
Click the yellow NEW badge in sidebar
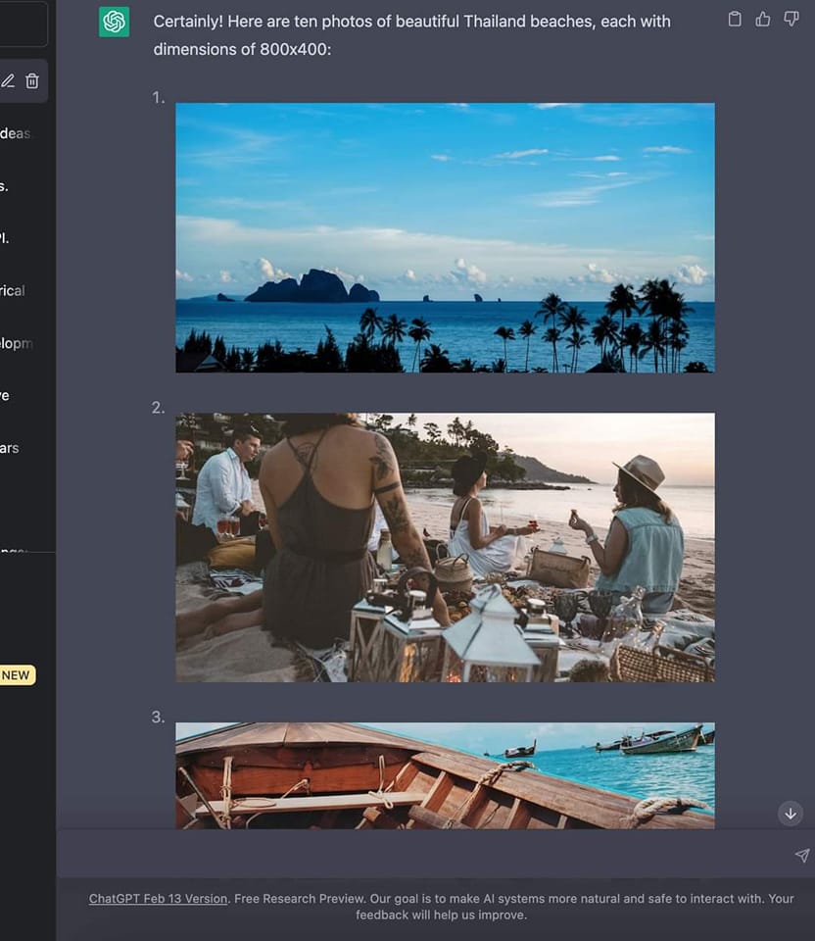tap(16, 674)
